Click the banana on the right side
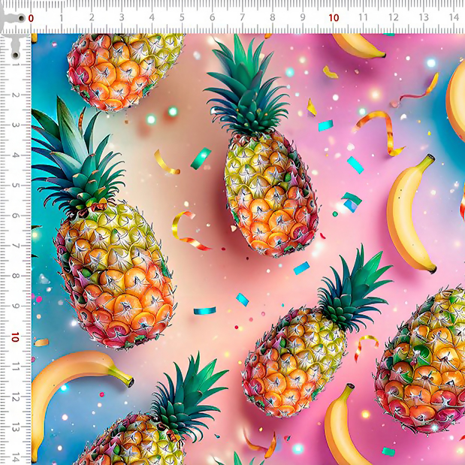Screen dimensions: 465x465 tap(409, 218)
